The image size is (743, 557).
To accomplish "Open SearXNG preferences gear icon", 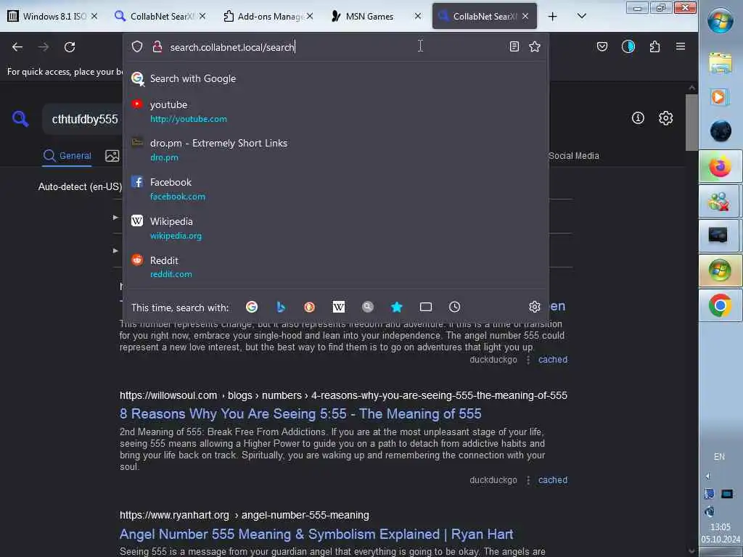I will click(666, 118).
